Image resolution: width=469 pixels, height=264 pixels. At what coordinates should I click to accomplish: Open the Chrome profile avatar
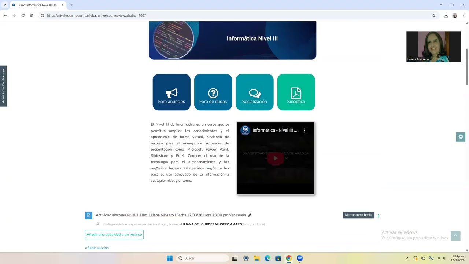click(x=455, y=15)
